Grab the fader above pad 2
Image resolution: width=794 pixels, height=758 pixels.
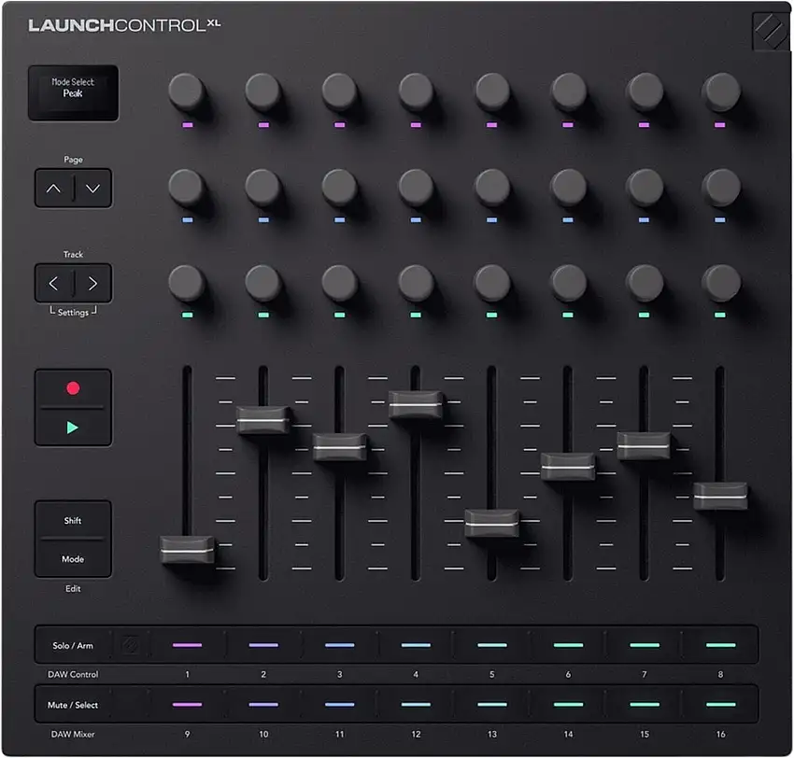(x=263, y=420)
